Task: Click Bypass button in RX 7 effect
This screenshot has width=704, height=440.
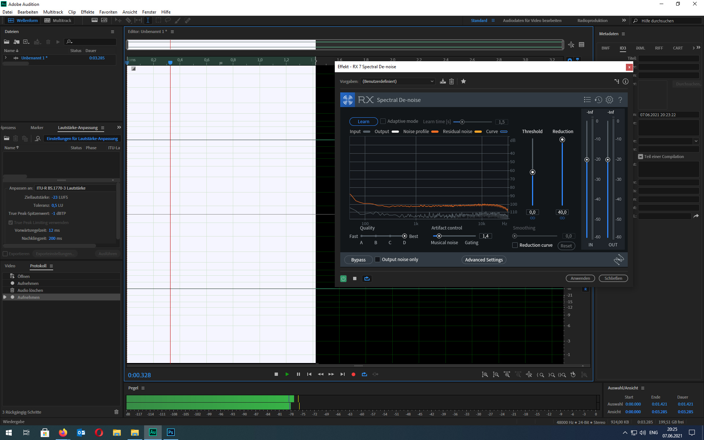Action: click(358, 260)
